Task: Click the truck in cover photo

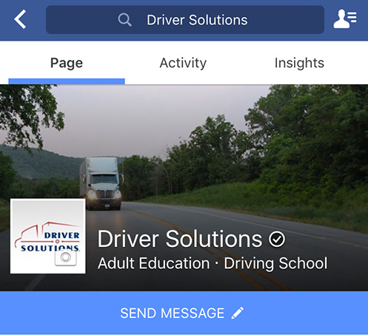Action: (101, 183)
